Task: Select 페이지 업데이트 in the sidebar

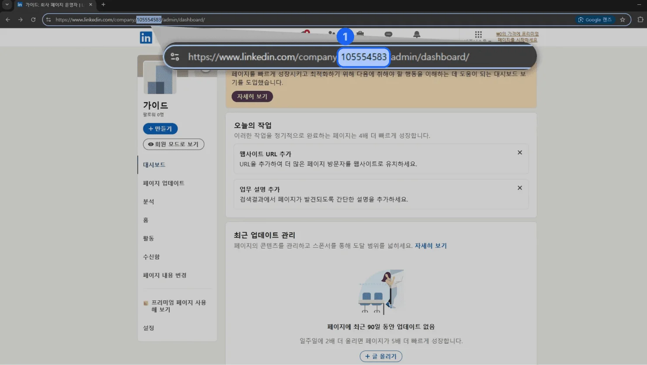Action: point(163,183)
